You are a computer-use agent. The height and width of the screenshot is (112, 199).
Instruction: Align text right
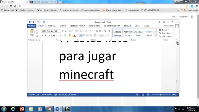(x=87, y=35)
